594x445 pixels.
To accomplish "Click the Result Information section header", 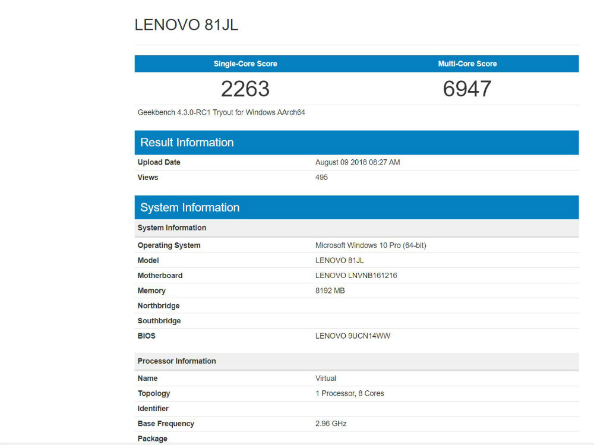I will click(187, 142).
